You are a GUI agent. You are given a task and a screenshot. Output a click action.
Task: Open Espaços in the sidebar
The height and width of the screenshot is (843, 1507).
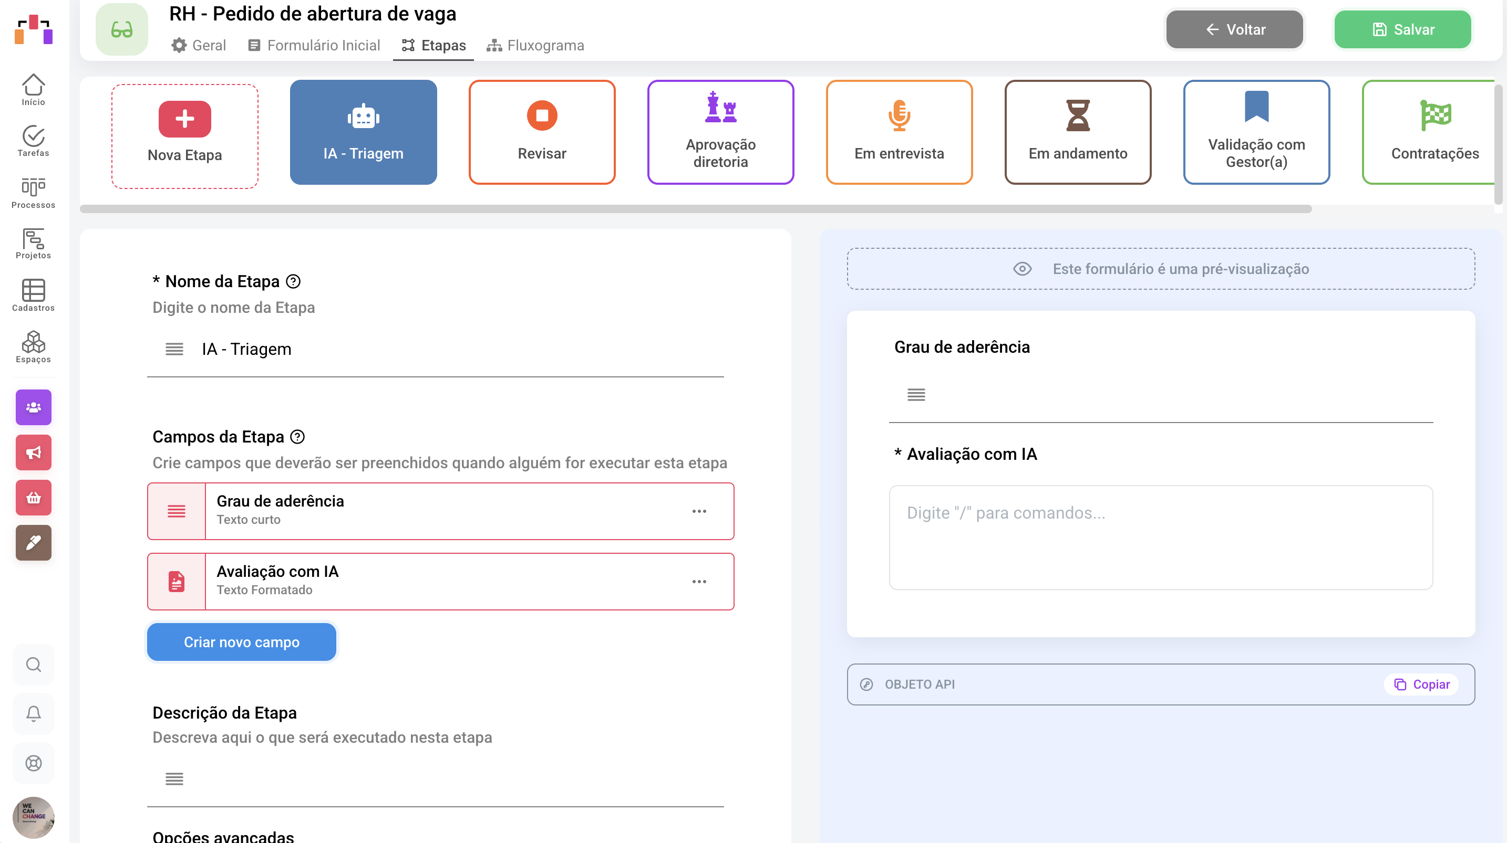33,346
